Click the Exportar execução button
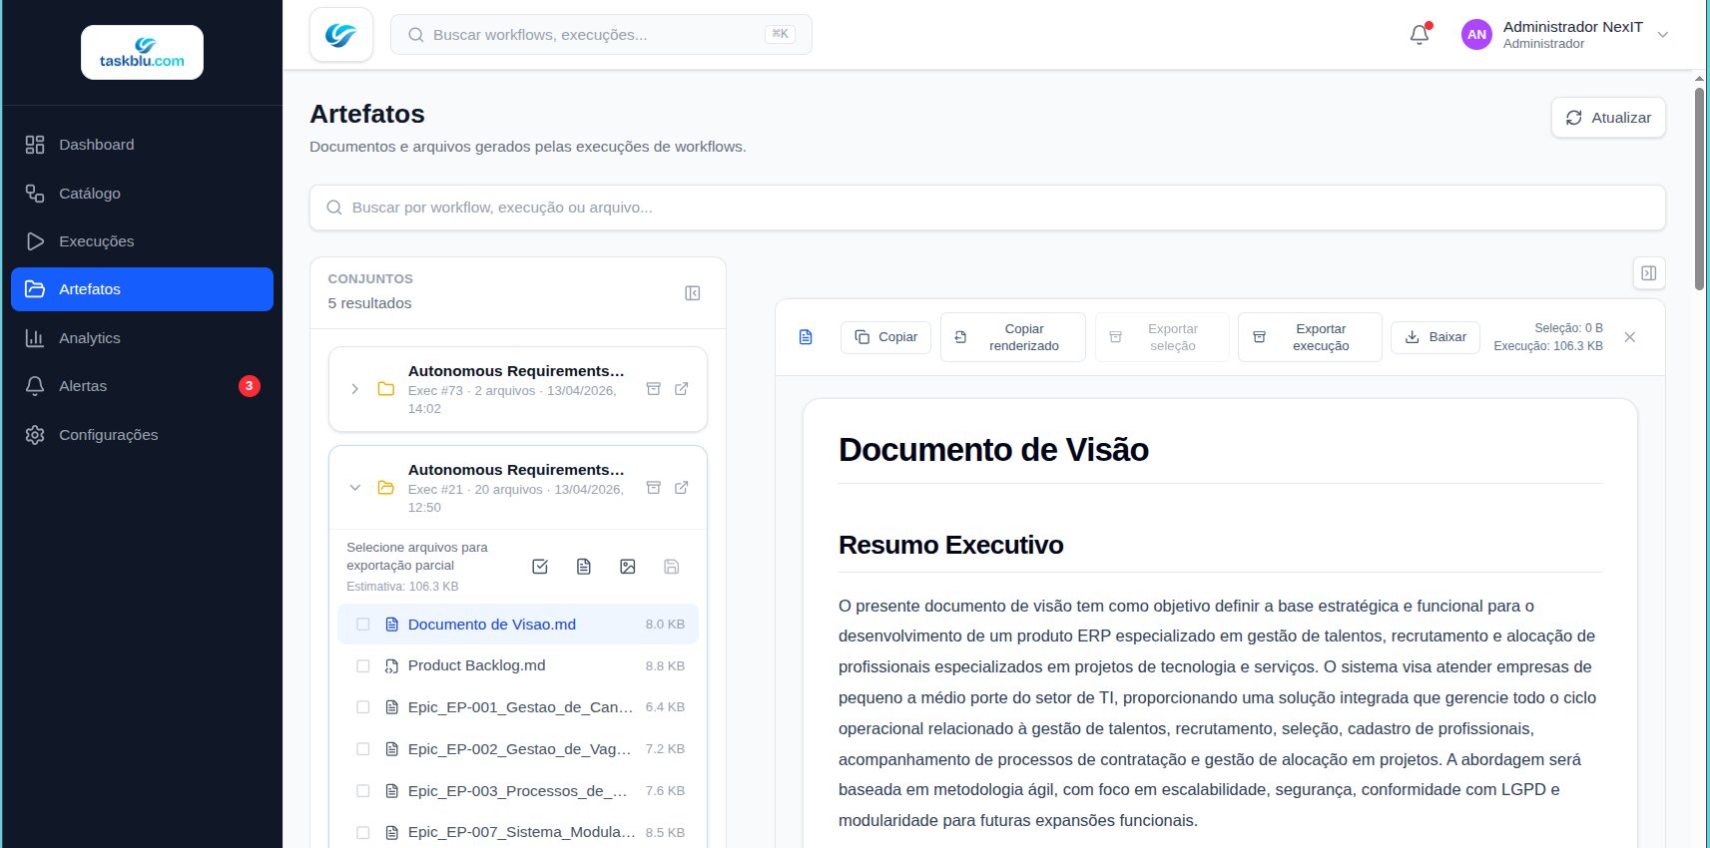 pyautogui.click(x=1309, y=337)
